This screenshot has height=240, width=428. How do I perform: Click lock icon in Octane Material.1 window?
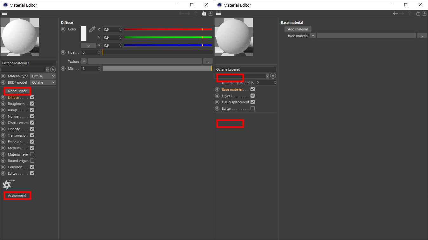point(204,13)
